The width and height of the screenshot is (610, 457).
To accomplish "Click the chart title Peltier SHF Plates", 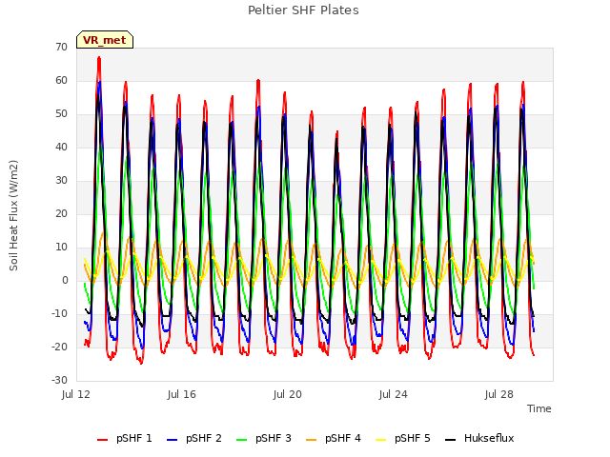I will pyautogui.click(x=303, y=10).
